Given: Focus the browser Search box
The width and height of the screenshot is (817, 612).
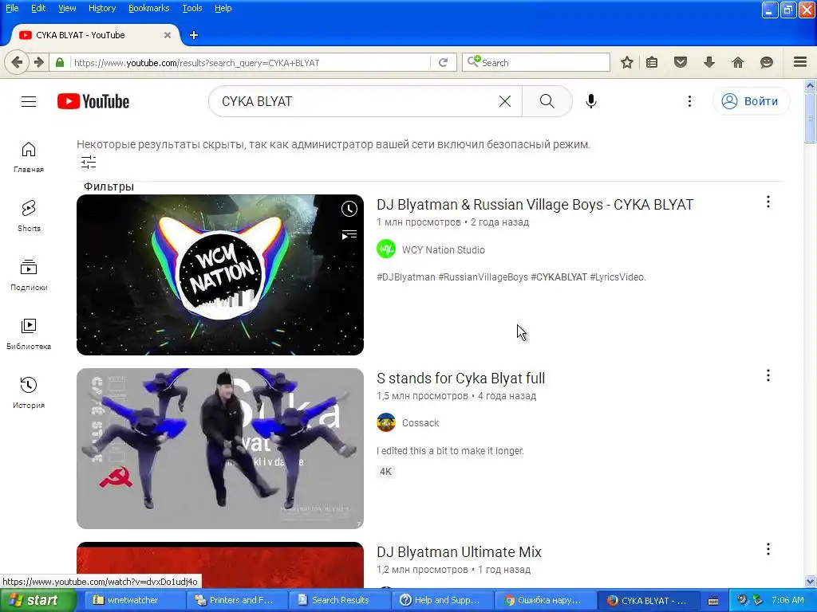Looking at the screenshot, I should tap(535, 62).
